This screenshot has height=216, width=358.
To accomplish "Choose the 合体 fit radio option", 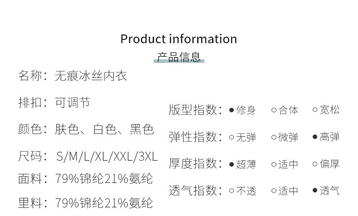I will click(274, 110).
